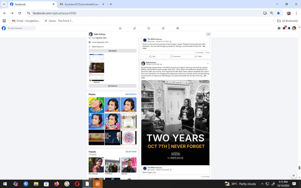Open the three-dot menu on Rajib Acharya's post
Image resolution: width=301 pixels, height=188 pixels.
point(208,63)
